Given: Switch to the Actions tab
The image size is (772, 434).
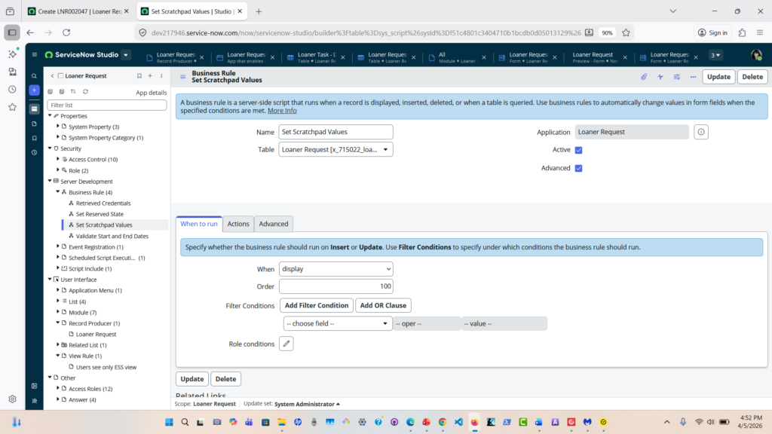Looking at the screenshot, I should [x=238, y=224].
